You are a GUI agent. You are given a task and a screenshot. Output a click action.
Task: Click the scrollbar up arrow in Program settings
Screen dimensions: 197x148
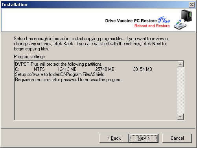(180, 64)
